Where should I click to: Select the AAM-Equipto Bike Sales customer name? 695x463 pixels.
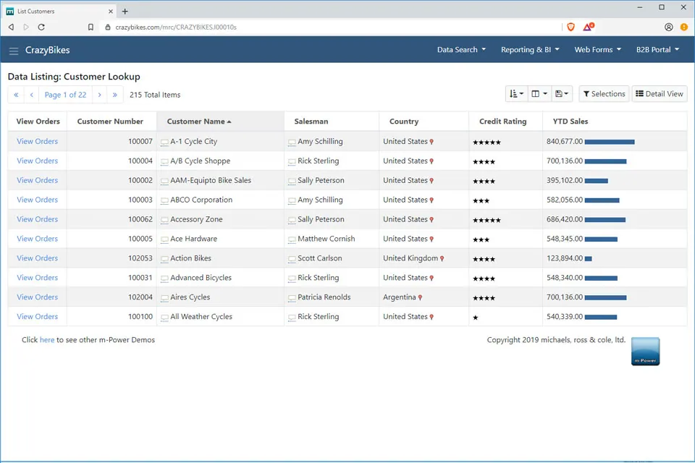211,180
